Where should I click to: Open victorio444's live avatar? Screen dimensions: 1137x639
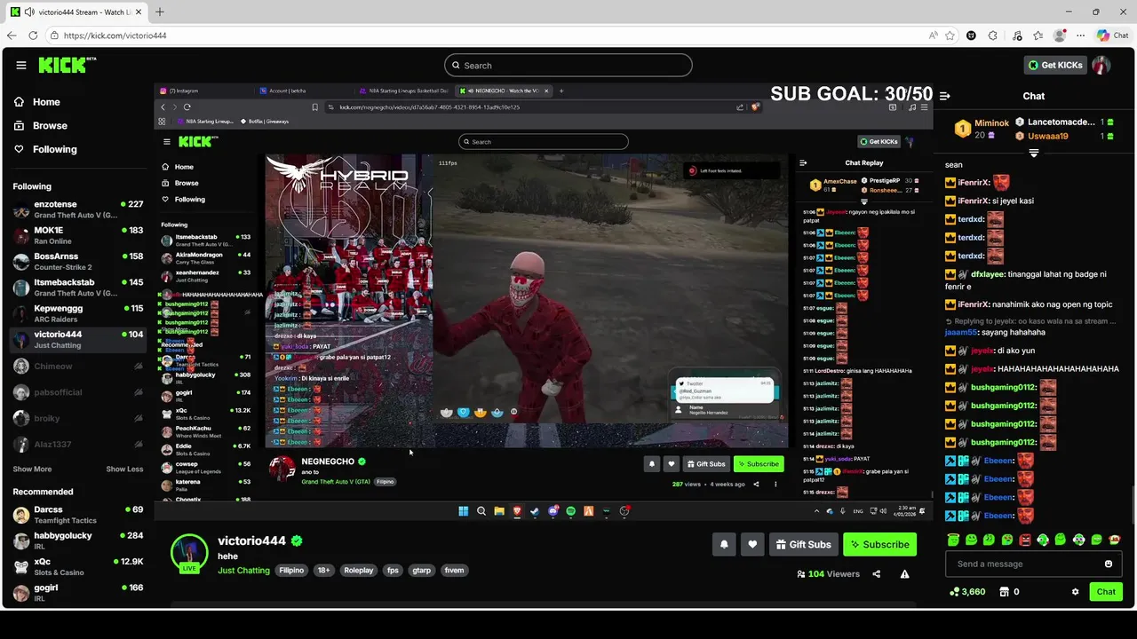pyautogui.click(x=189, y=553)
